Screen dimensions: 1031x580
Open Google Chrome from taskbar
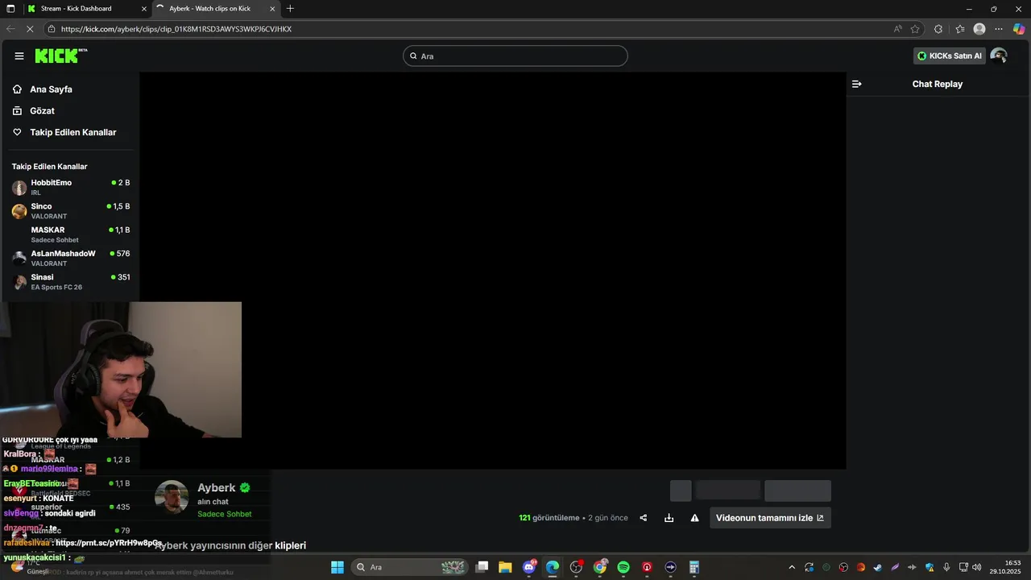(600, 567)
